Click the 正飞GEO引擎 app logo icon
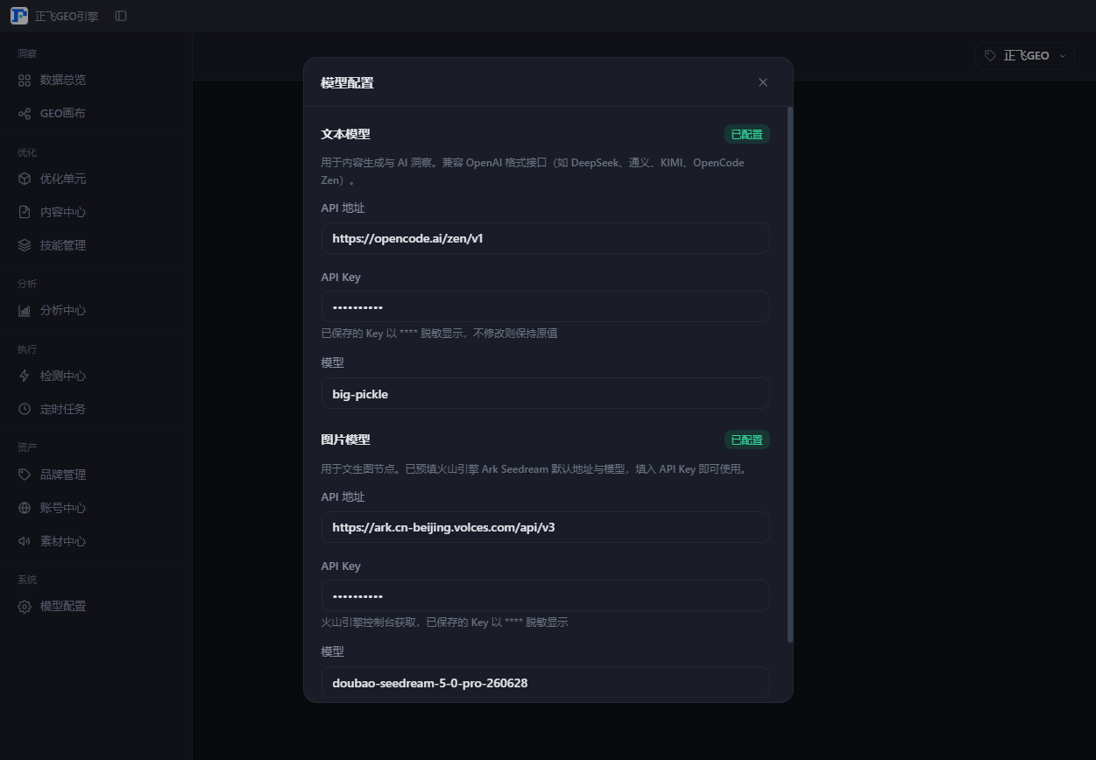The image size is (1096, 760). tap(19, 16)
